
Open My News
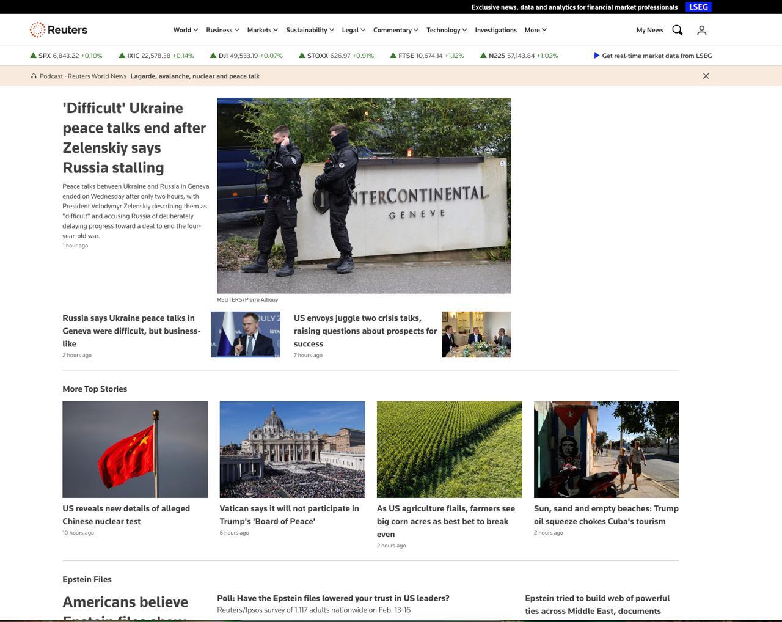coord(649,30)
